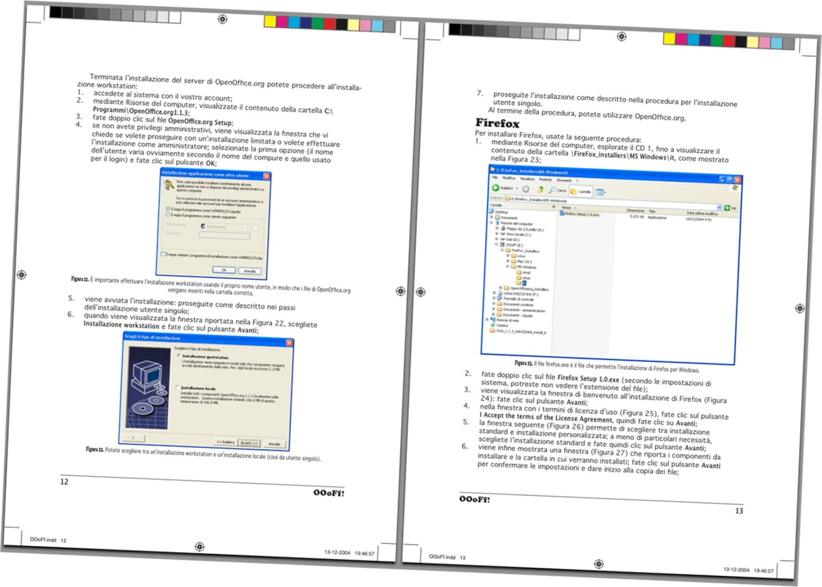Close the Scegli il tipo di installazione dialog
Screen dimensions: 822x587
(289, 343)
